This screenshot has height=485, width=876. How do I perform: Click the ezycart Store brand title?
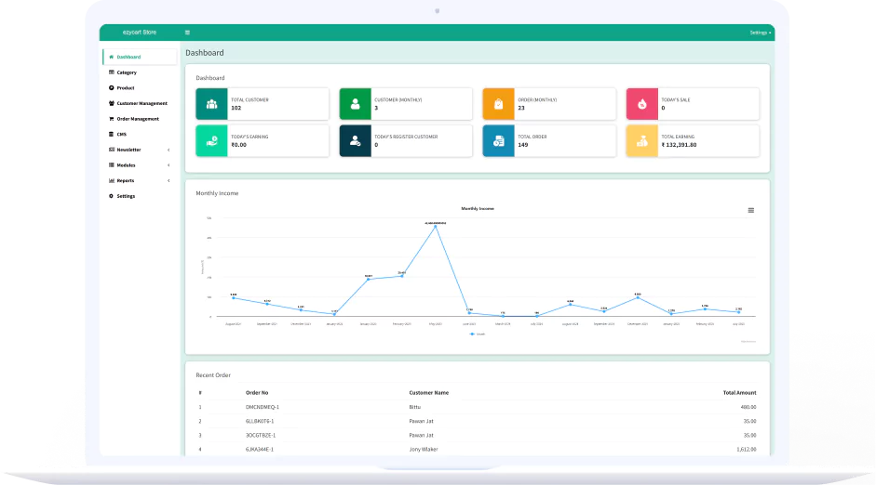pos(140,33)
